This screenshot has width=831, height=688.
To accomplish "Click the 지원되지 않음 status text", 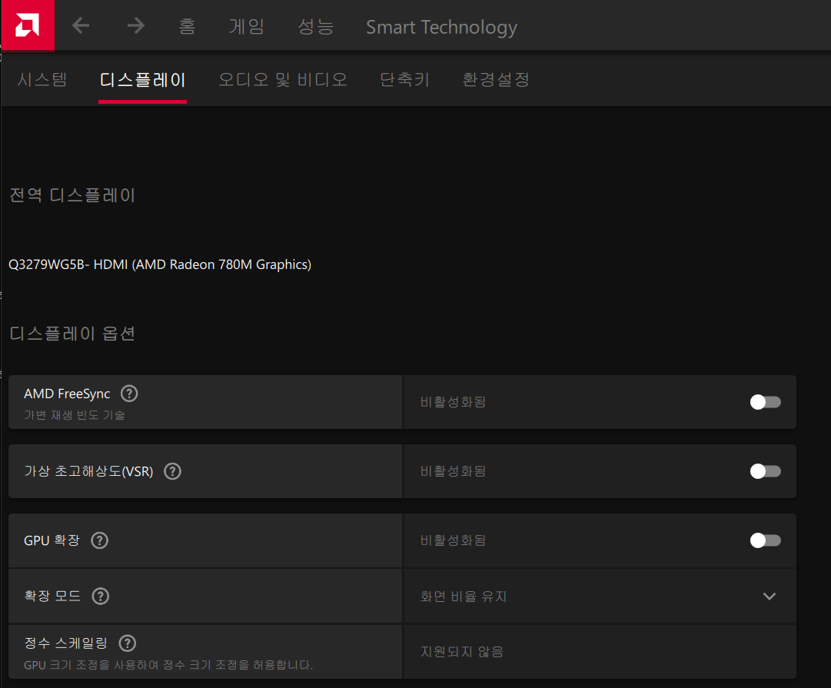I will click(461, 651).
